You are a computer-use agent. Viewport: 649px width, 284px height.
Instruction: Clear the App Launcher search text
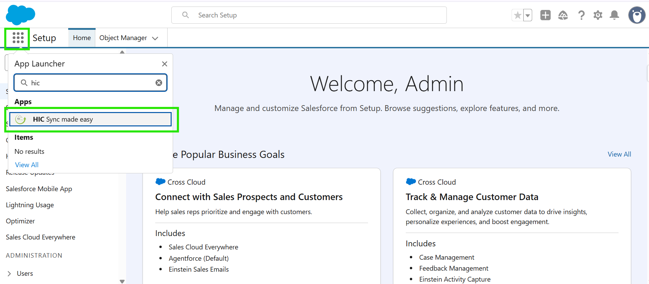[x=159, y=83]
